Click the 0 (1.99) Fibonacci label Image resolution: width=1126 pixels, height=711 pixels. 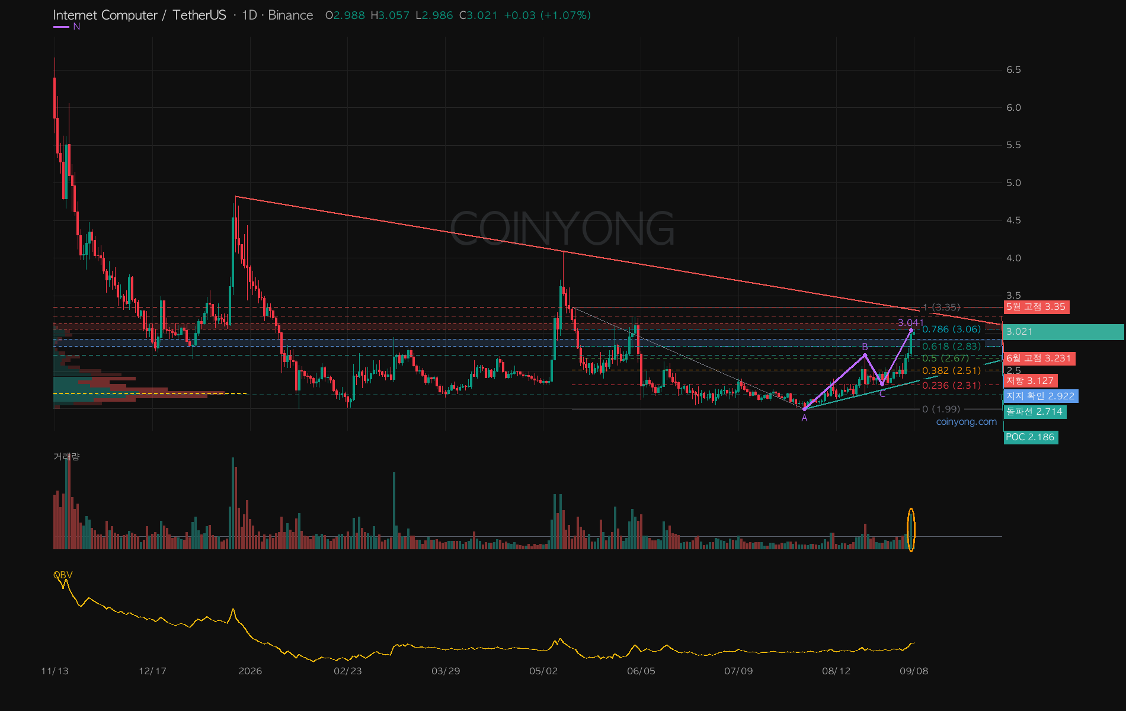pyautogui.click(x=941, y=409)
